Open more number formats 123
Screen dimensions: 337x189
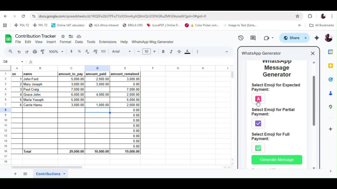103,51
